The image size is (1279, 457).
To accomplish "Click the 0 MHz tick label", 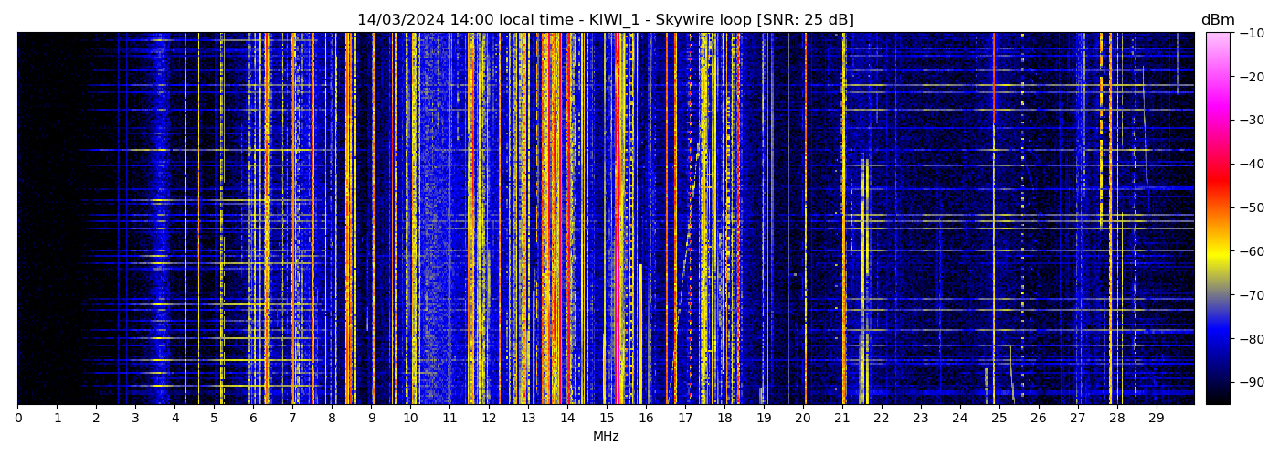I will tap(17, 418).
